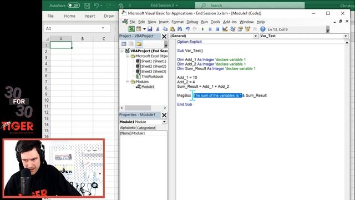This screenshot has height=200, width=355.
Task: Open Name Box dropdown showing A1
Action: coord(103,28)
